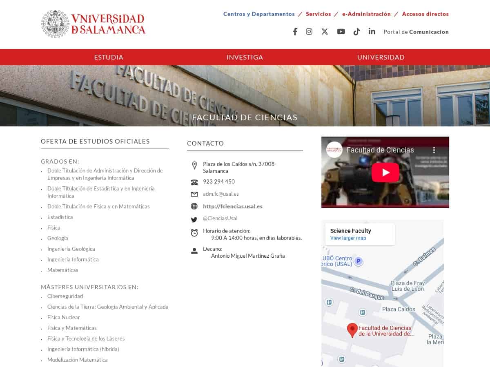
Task: Click the location pin icon beside address
Action: click(x=194, y=165)
